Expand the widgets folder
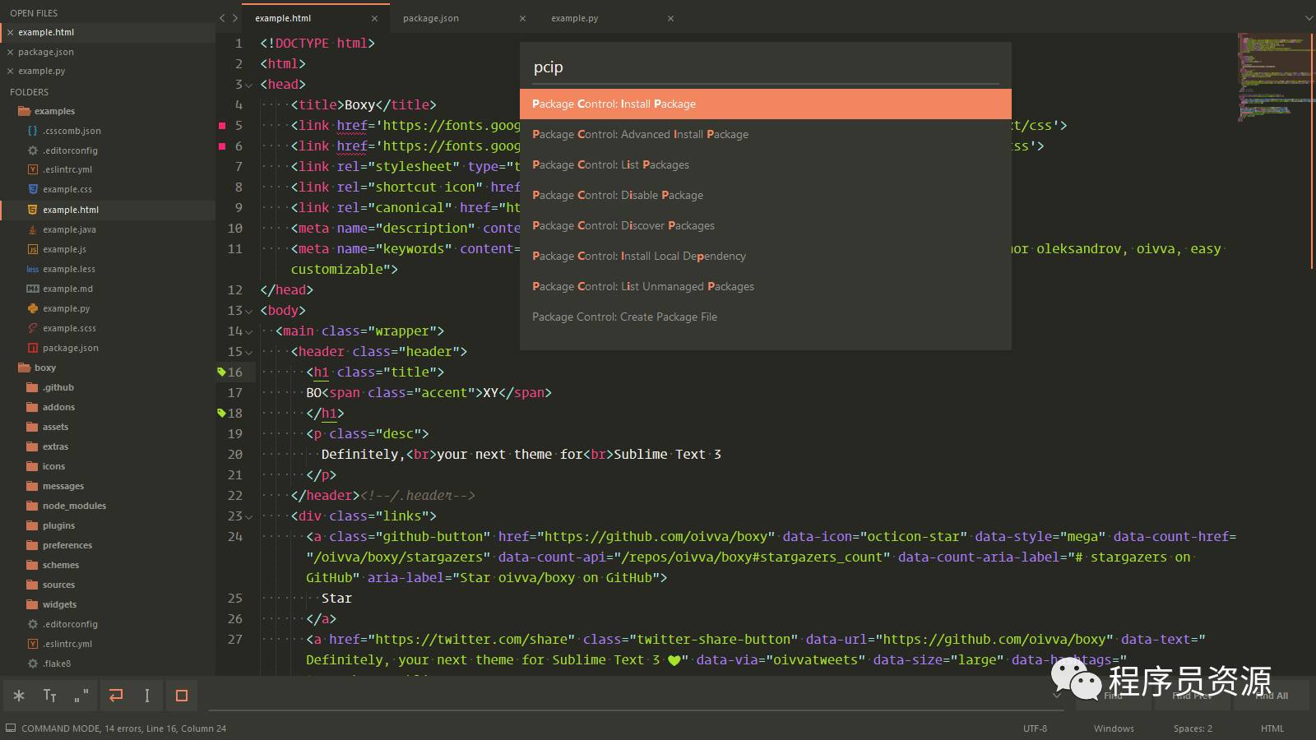Image resolution: width=1316 pixels, height=740 pixels. [x=33, y=604]
